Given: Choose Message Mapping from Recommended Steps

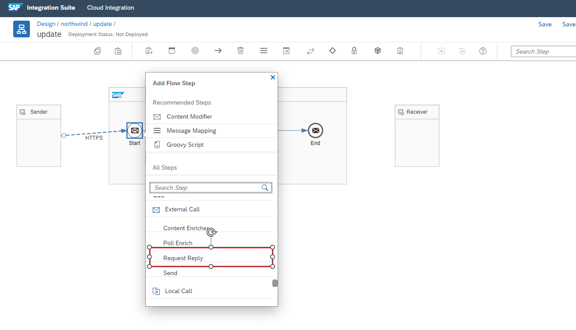Looking at the screenshot, I should [212, 131].
